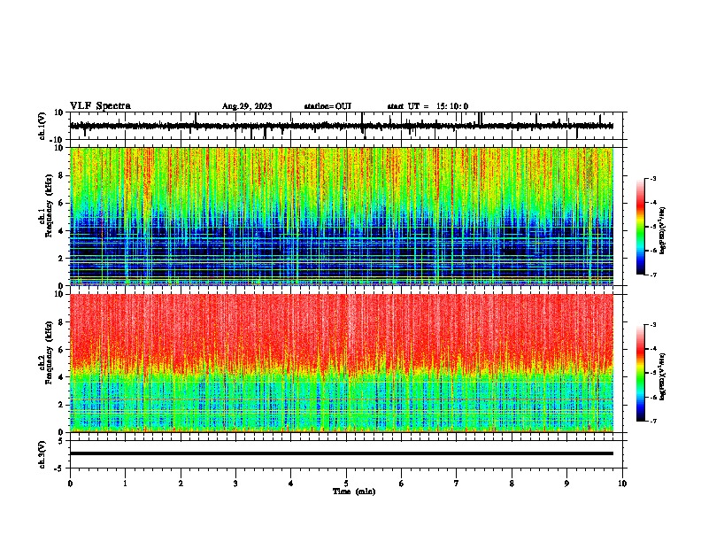Viewport: 701px width, 542px height.
Task: Click the ch.1 PSD color scale bar
Action: coord(641,227)
